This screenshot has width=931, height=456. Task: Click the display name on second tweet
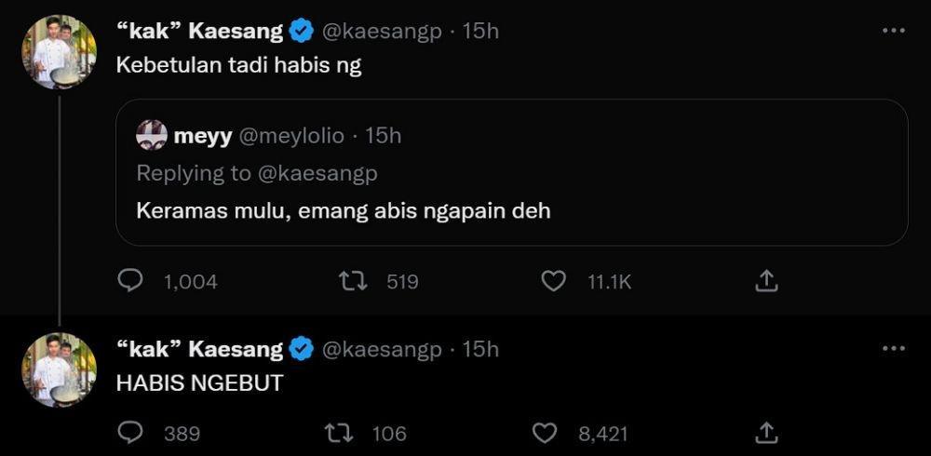click(199, 349)
